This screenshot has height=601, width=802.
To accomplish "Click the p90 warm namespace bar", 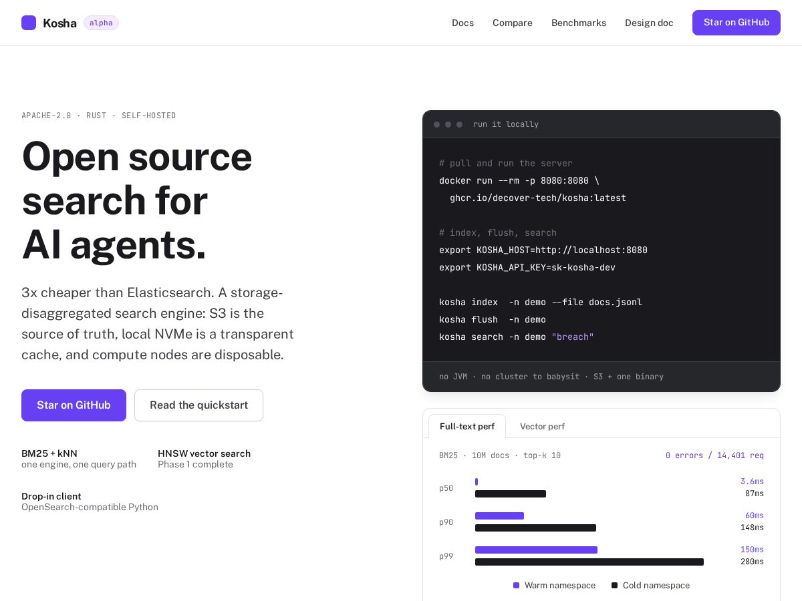I will tap(499, 516).
